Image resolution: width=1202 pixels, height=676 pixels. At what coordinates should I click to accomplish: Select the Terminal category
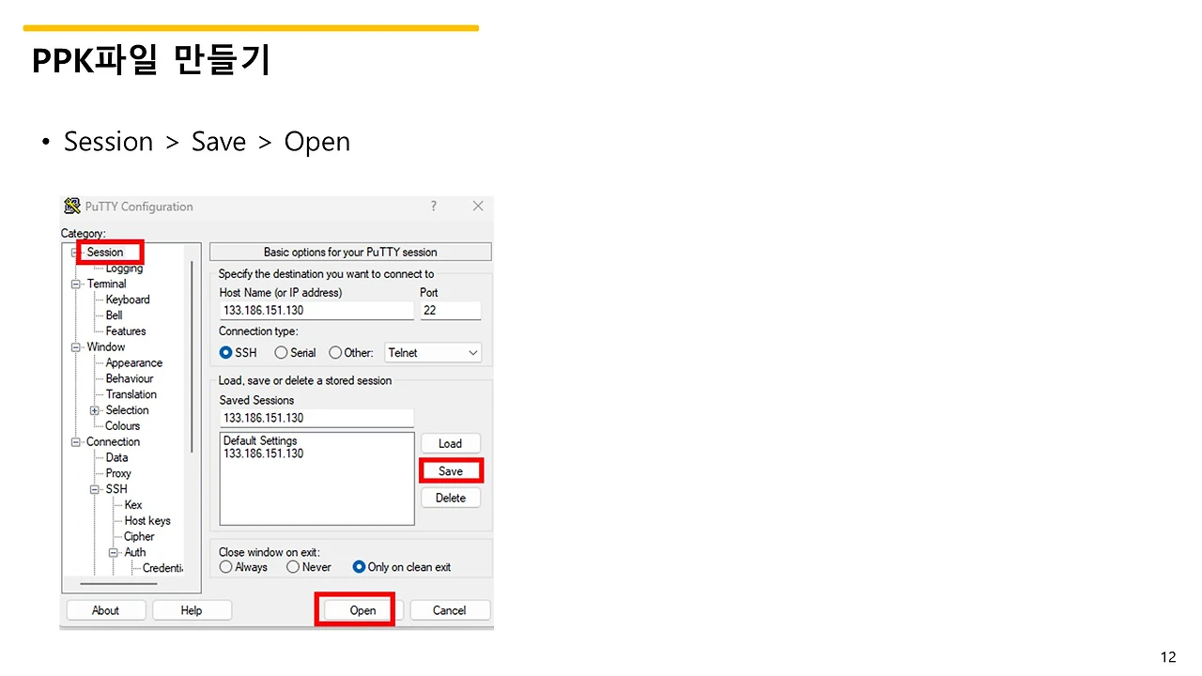(106, 284)
